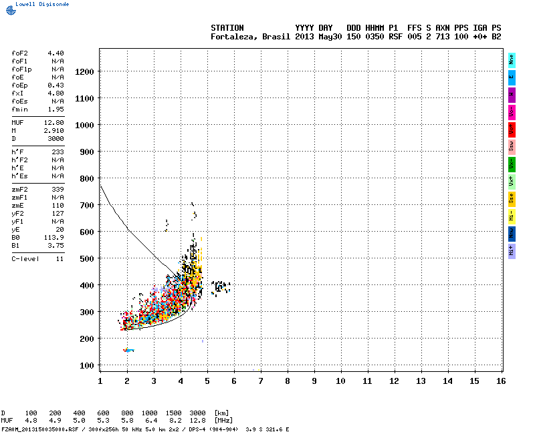The height and width of the screenshot is (434, 535).
Task: Click the file name FZA0M_2013150035000.RSF
Action: click(40, 429)
